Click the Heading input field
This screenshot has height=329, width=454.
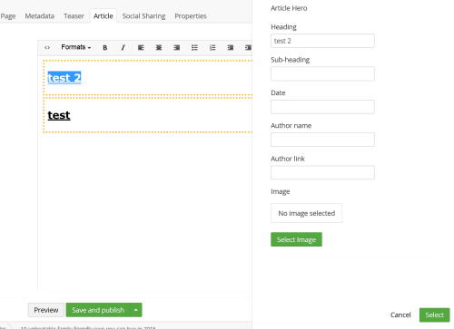click(x=322, y=41)
